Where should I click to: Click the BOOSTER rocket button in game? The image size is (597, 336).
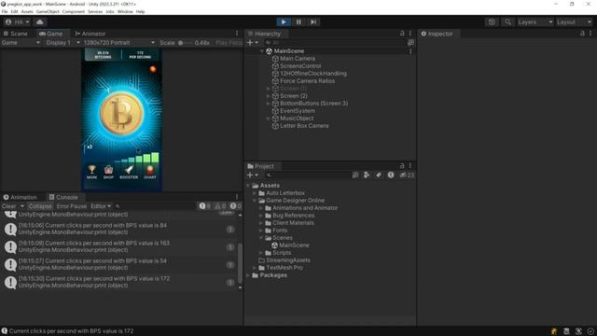coord(129,172)
